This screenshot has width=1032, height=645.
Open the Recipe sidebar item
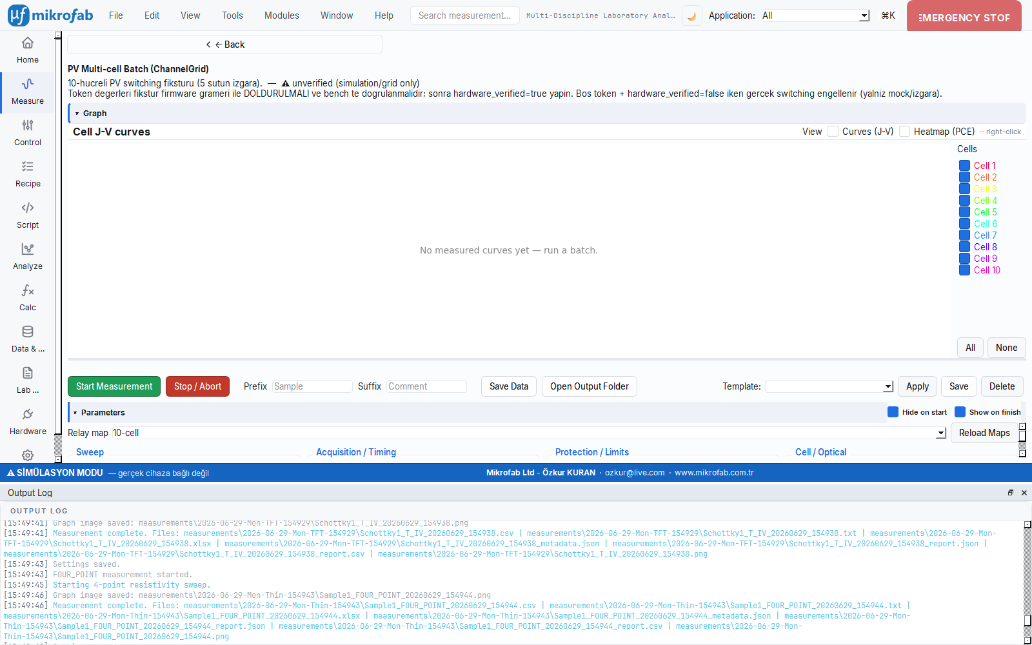[28, 174]
